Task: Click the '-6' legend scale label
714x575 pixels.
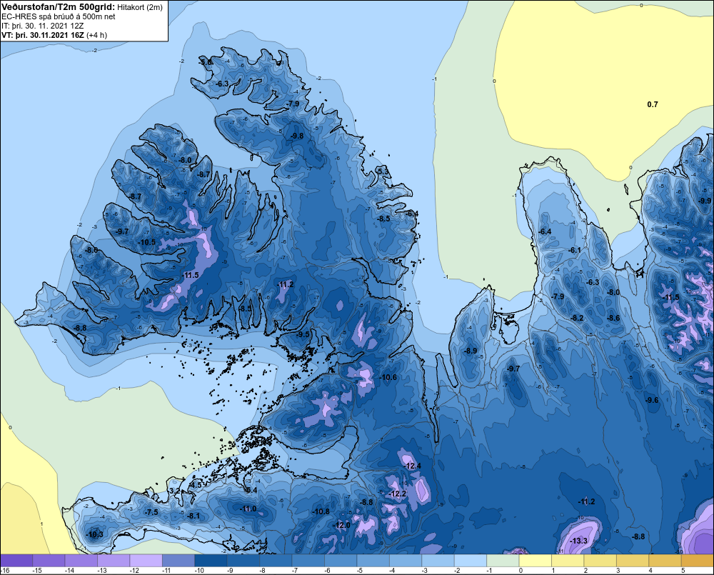Action: (328, 571)
